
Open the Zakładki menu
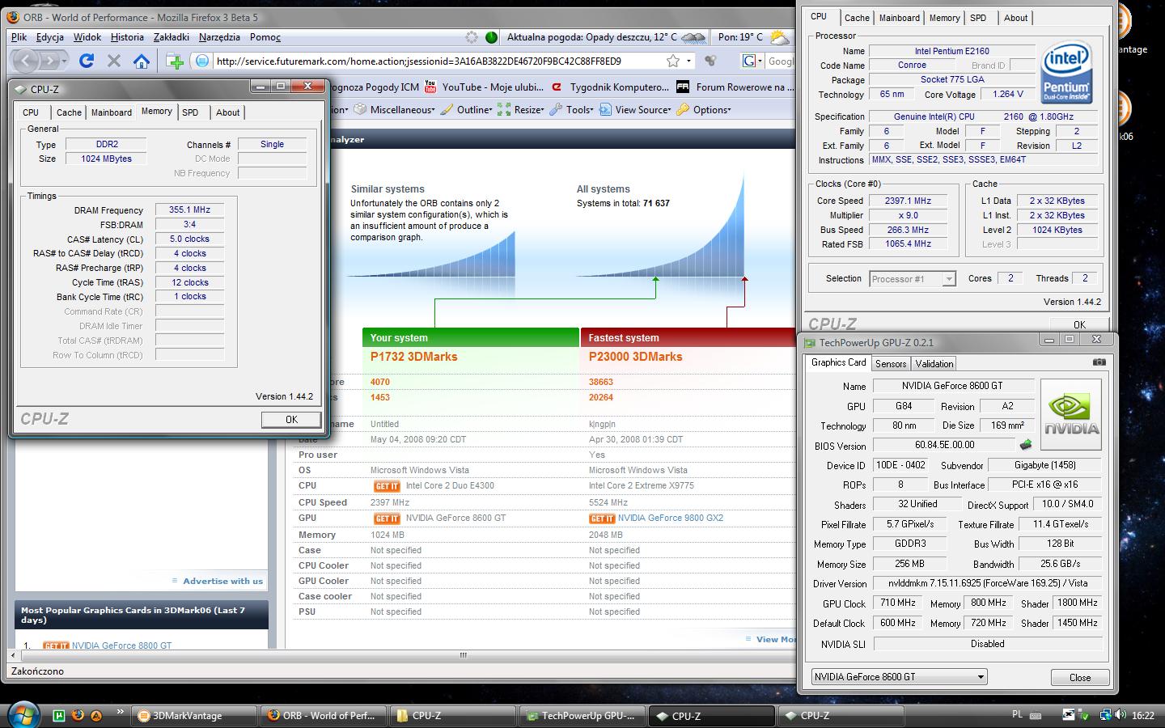(x=172, y=37)
